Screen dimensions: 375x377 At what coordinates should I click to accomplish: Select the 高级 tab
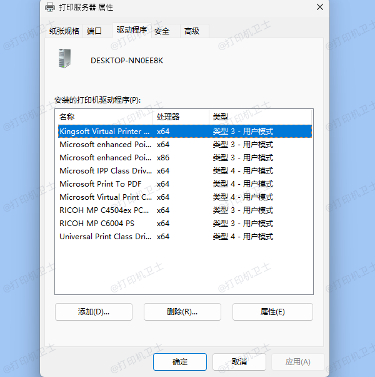click(191, 31)
